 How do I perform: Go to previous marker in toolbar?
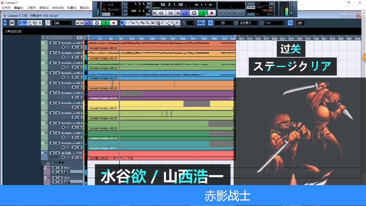[x=77, y=23]
